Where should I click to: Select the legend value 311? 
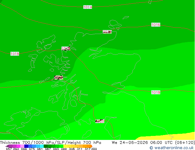point(80,149)
